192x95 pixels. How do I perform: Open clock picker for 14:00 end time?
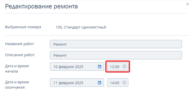click(124, 83)
